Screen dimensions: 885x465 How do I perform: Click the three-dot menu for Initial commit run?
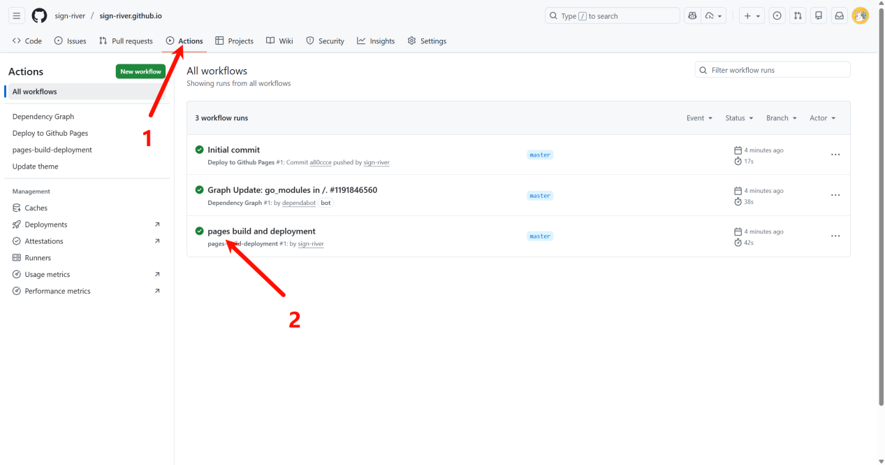coord(835,155)
